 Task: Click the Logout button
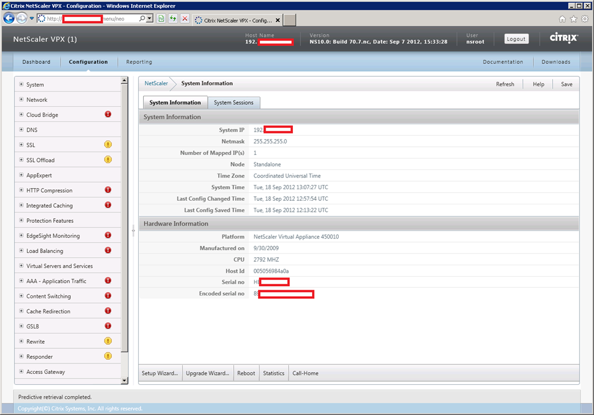point(516,39)
